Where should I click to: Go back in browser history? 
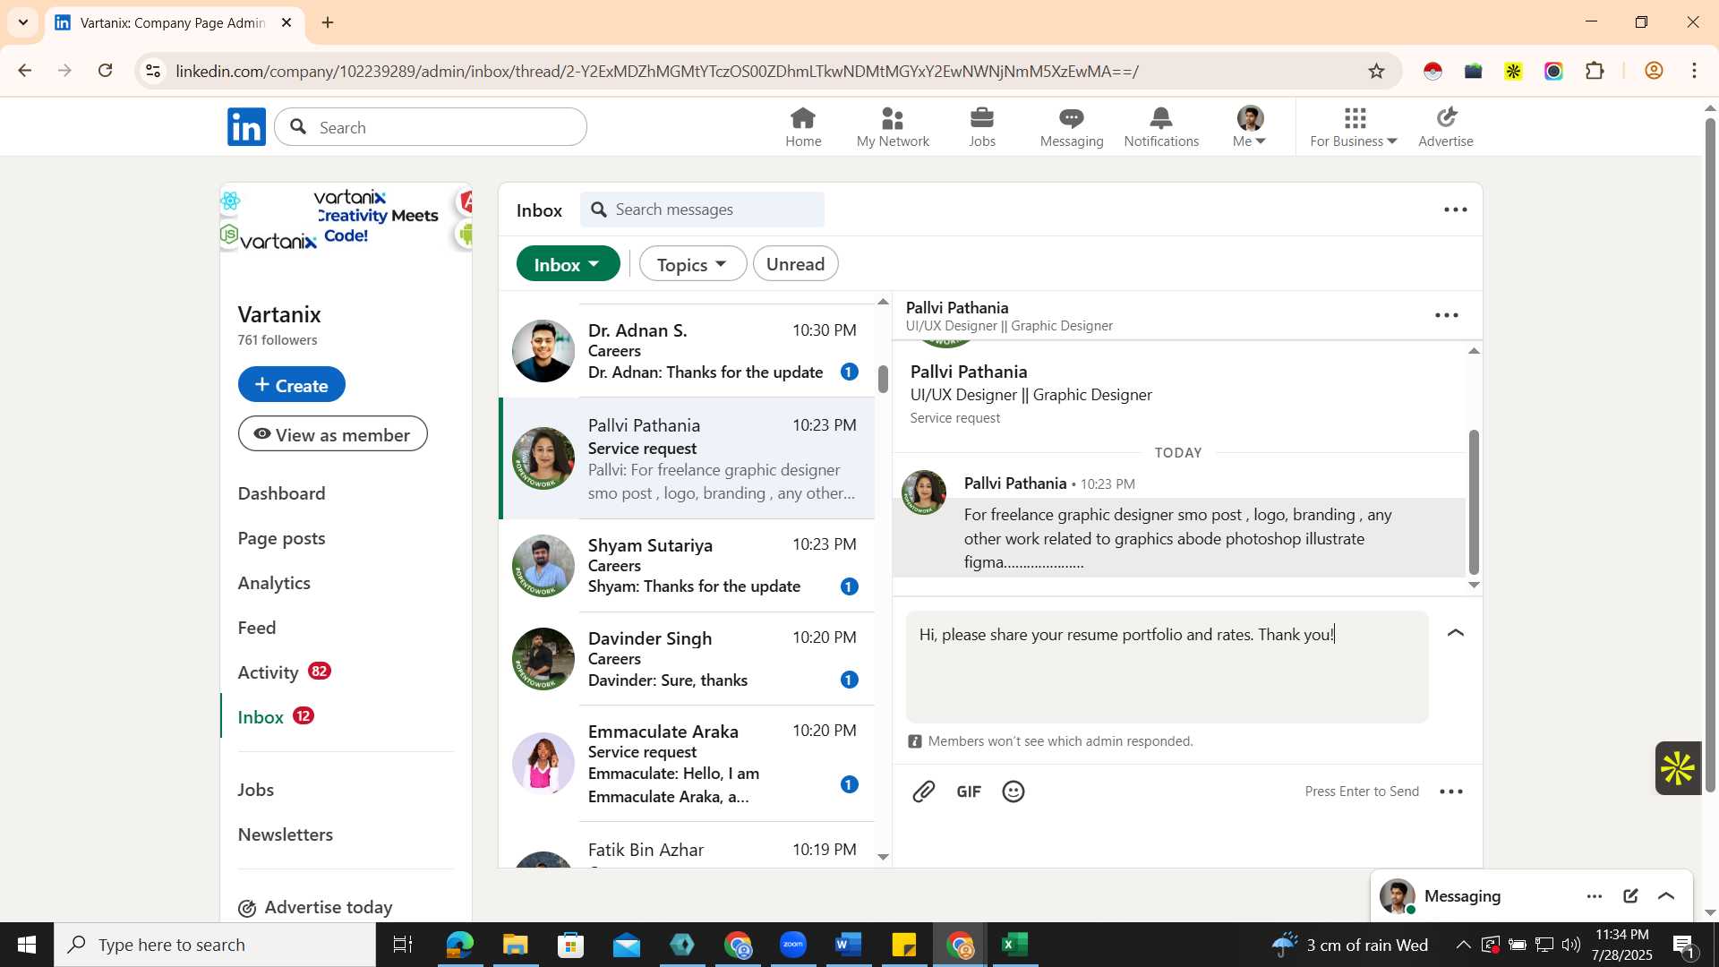click(x=25, y=71)
